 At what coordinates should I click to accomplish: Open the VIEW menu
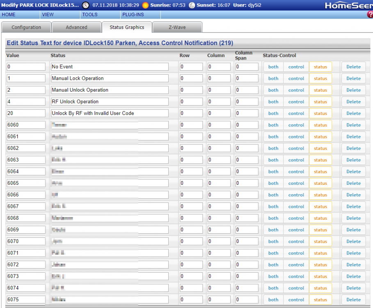(48, 14)
